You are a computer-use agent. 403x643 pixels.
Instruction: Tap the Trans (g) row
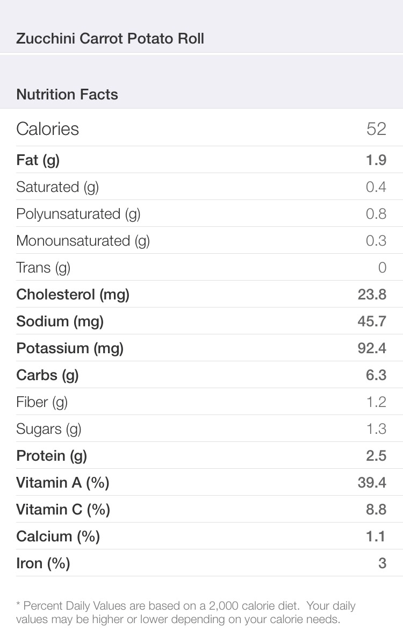click(x=201, y=267)
